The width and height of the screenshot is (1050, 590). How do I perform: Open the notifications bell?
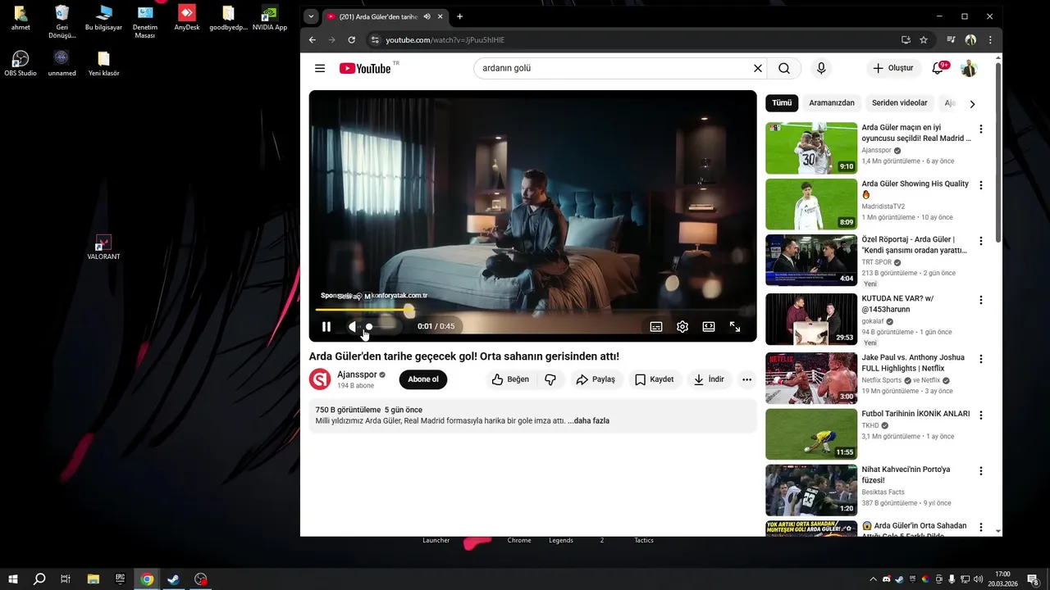coord(938,68)
